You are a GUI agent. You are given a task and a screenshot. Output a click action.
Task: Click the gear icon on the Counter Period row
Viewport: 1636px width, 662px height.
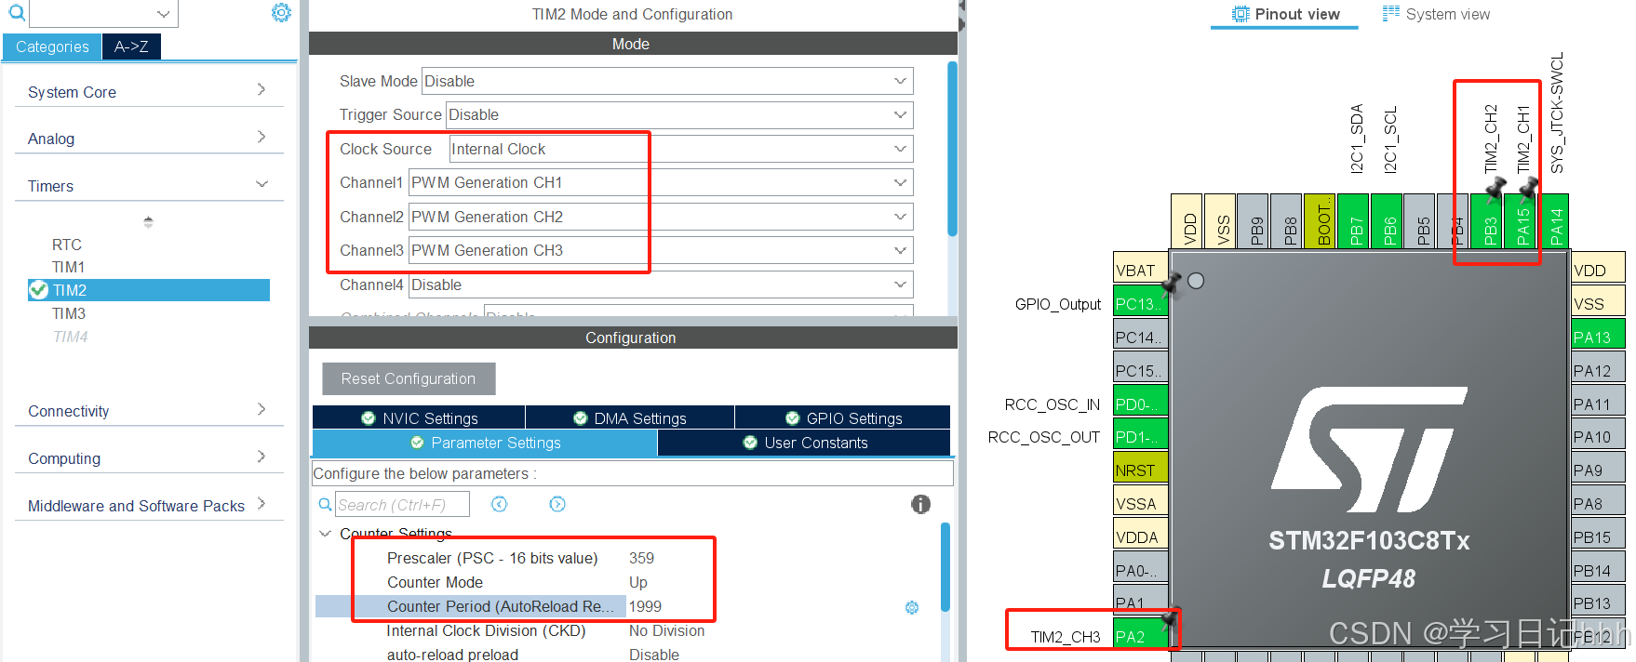[912, 607]
